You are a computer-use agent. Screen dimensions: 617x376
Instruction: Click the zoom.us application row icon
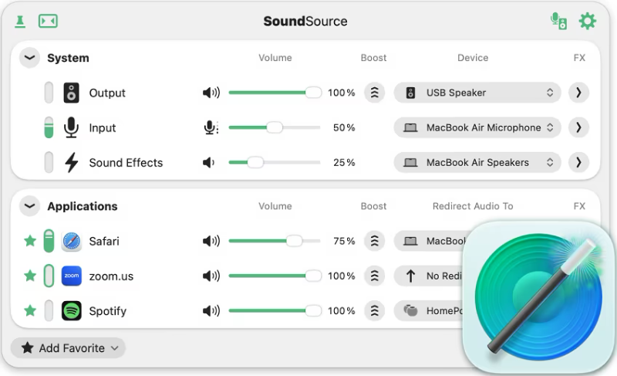click(x=72, y=276)
